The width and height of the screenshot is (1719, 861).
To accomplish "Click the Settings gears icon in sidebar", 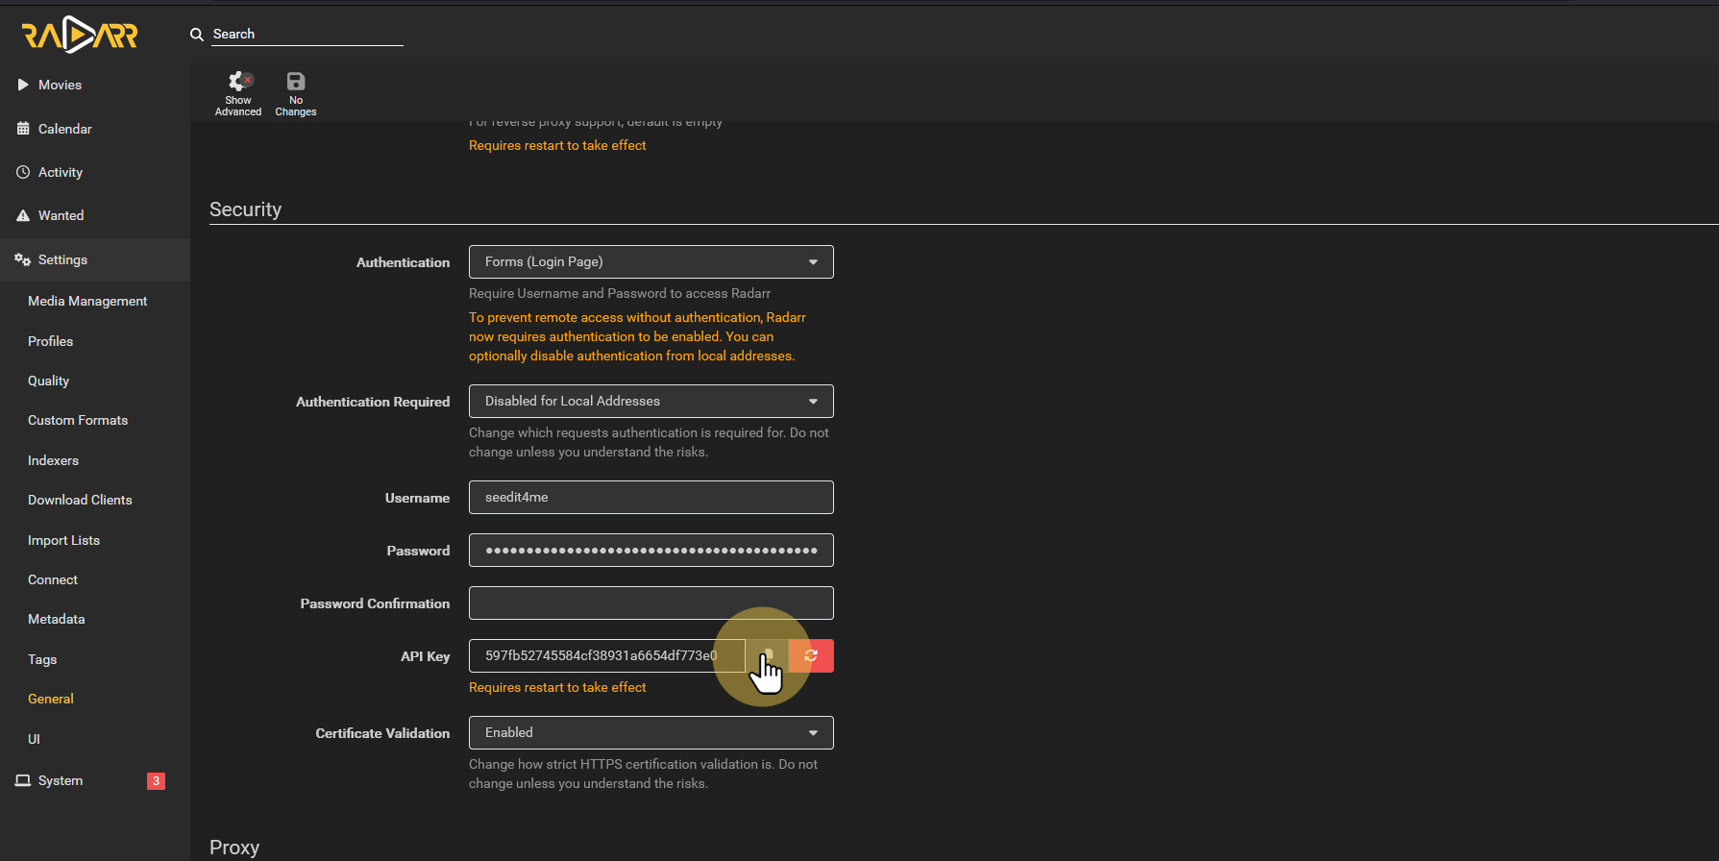I will (23, 259).
